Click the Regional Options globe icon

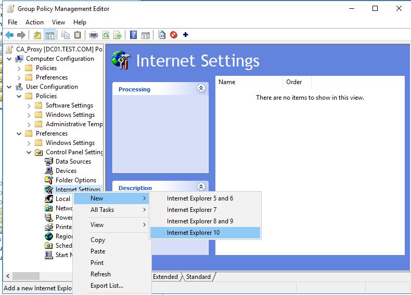click(x=49, y=236)
